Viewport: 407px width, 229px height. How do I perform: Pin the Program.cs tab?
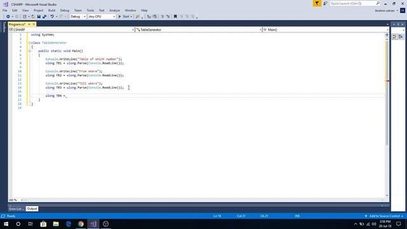tap(29, 24)
